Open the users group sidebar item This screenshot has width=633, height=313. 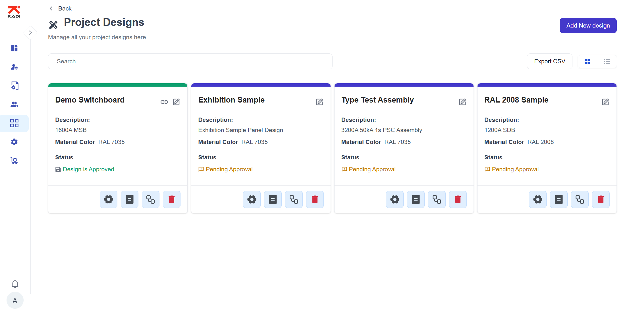pos(14,105)
